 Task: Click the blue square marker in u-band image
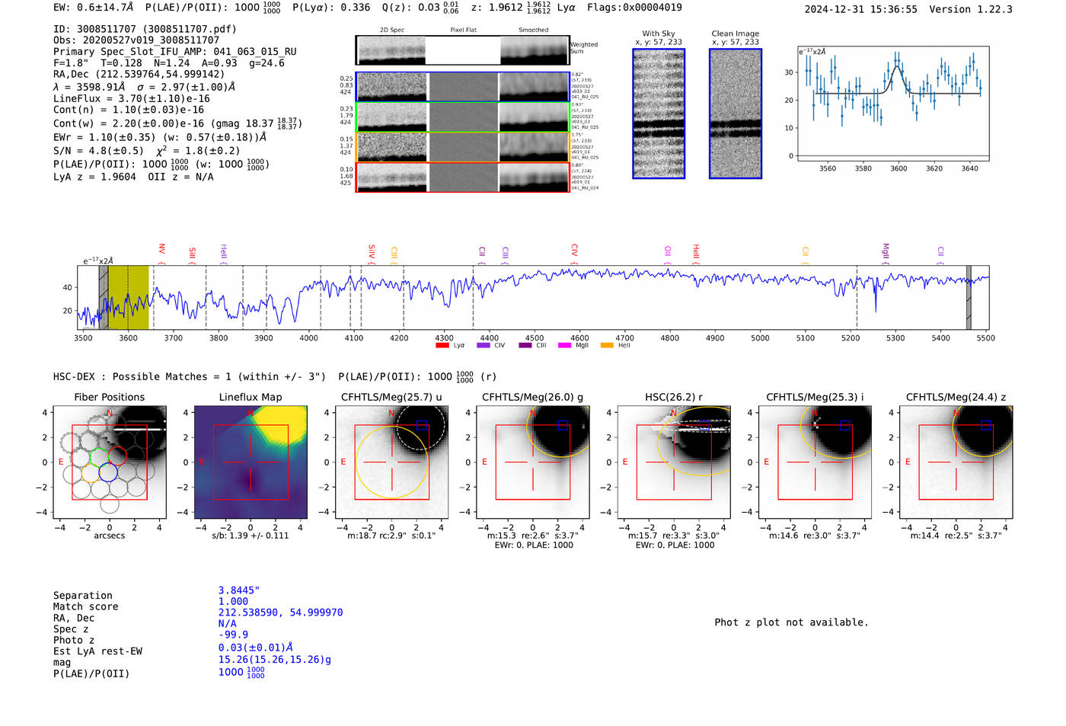tap(422, 425)
